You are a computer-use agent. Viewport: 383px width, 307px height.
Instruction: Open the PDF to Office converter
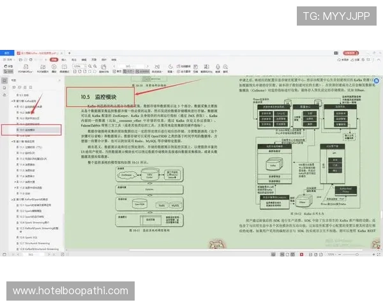pos(26,69)
